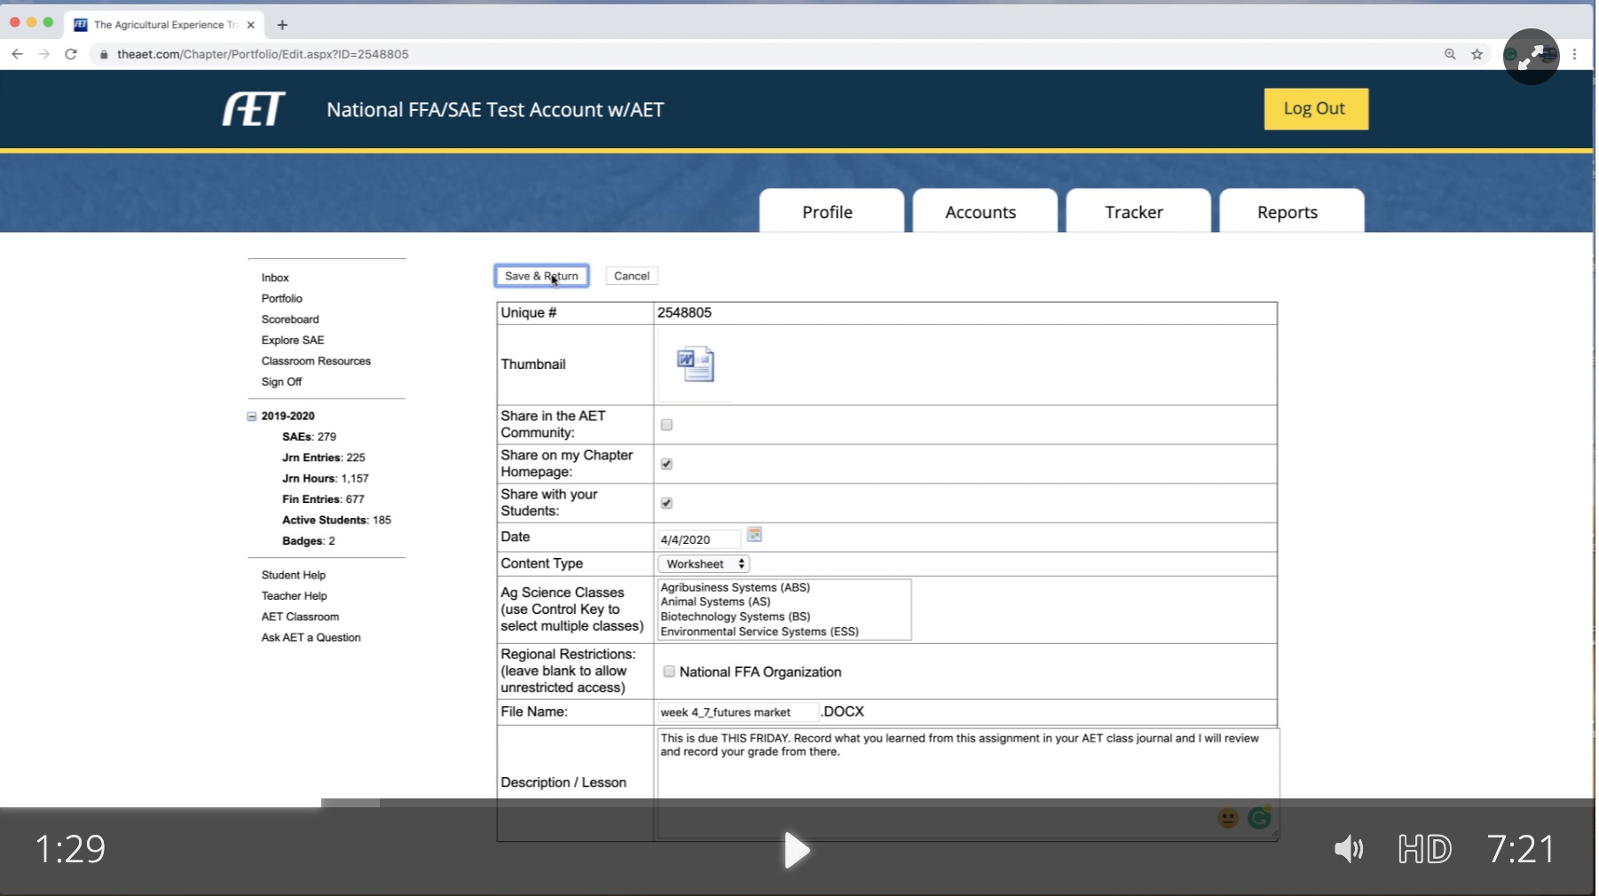Viewport: 1599px width, 896px height.
Task: Click the video progress bar
Action: tap(799, 803)
